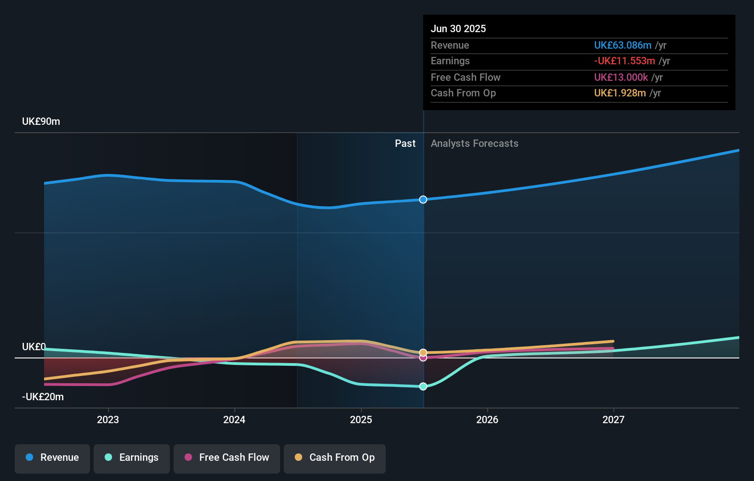Toggle the Earnings series visibility

pyautogui.click(x=132, y=458)
